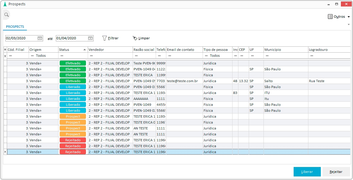
Task: Click the Outros list icon
Action: 330,17
